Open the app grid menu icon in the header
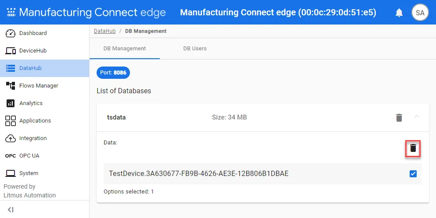This screenshot has width=436, height=218. [x=11, y=12]
